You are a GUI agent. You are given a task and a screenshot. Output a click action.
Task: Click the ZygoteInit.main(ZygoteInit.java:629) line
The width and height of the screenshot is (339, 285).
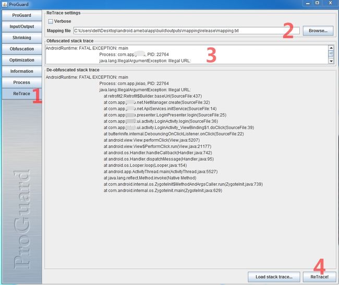click(163, 190)
